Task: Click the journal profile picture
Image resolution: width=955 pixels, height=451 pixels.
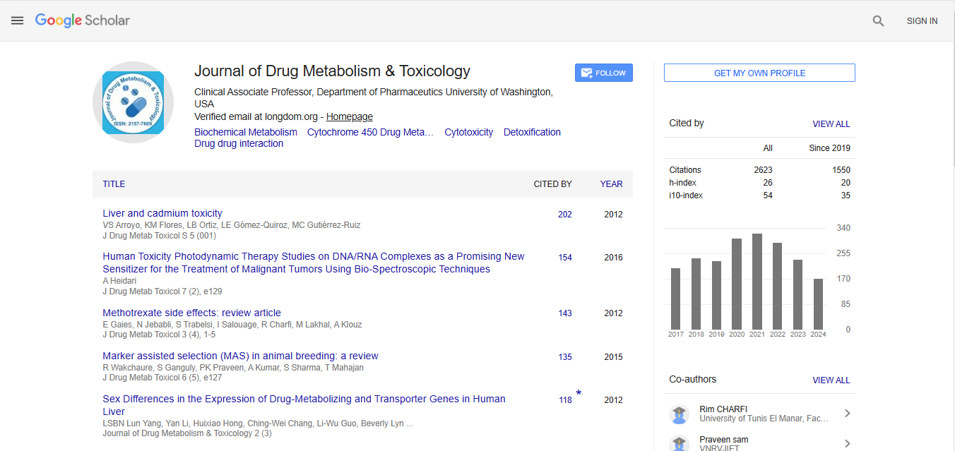Action: [133, 102]
